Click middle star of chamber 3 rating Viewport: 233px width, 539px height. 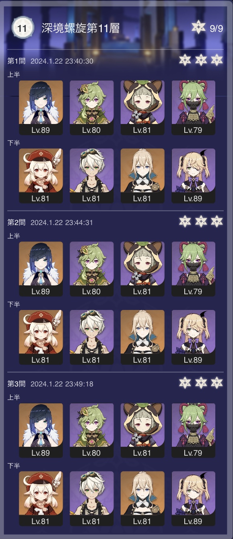pyautogui.click(x=201, y=383)
